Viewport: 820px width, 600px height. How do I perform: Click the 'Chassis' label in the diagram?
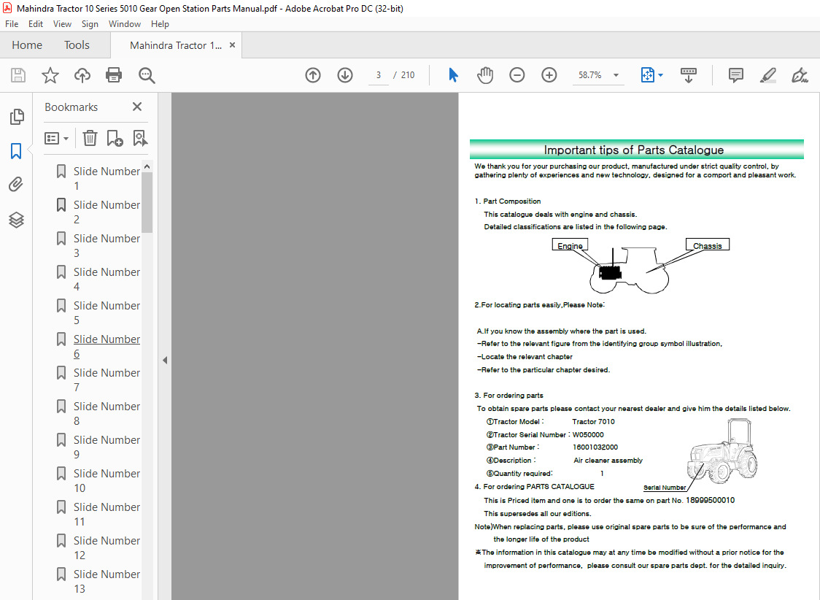[708, 245]
